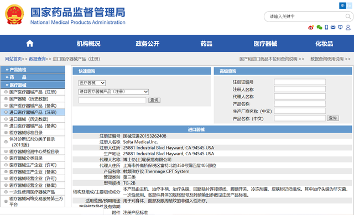
Task: Select 国产医疗器械产品（备案） in sidebar
Action: [33, 106]
